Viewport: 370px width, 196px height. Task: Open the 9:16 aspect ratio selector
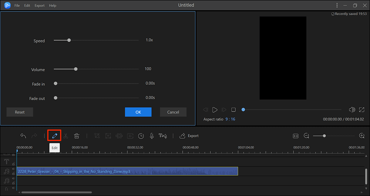point(231,119)
